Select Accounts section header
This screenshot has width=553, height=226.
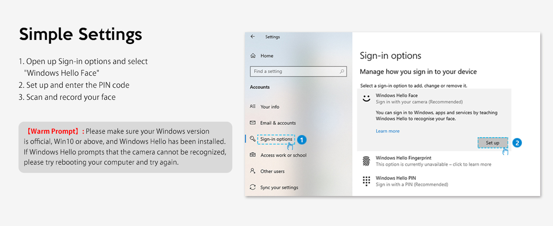coord(260,87)
